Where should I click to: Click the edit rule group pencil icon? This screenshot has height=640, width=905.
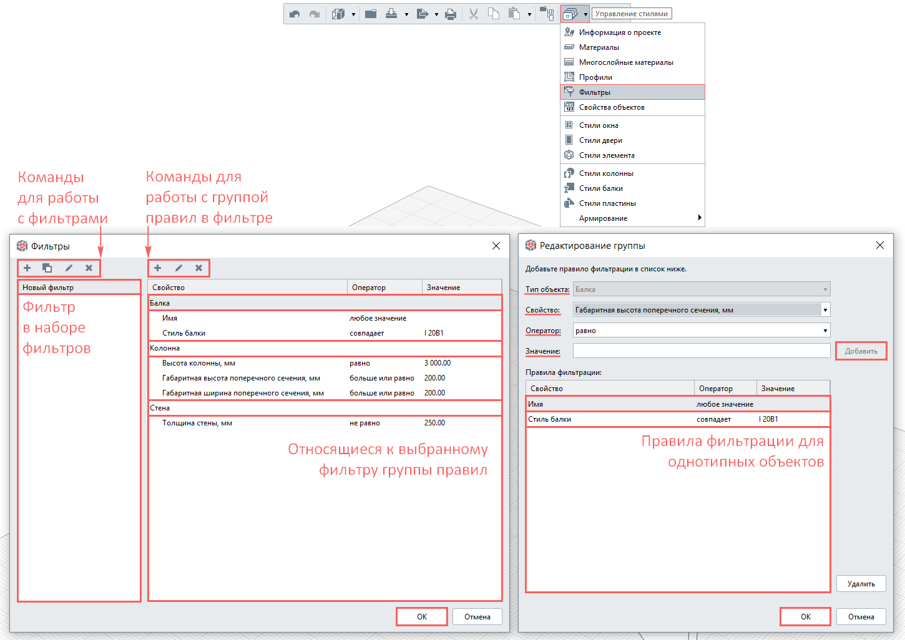[179, 268]
